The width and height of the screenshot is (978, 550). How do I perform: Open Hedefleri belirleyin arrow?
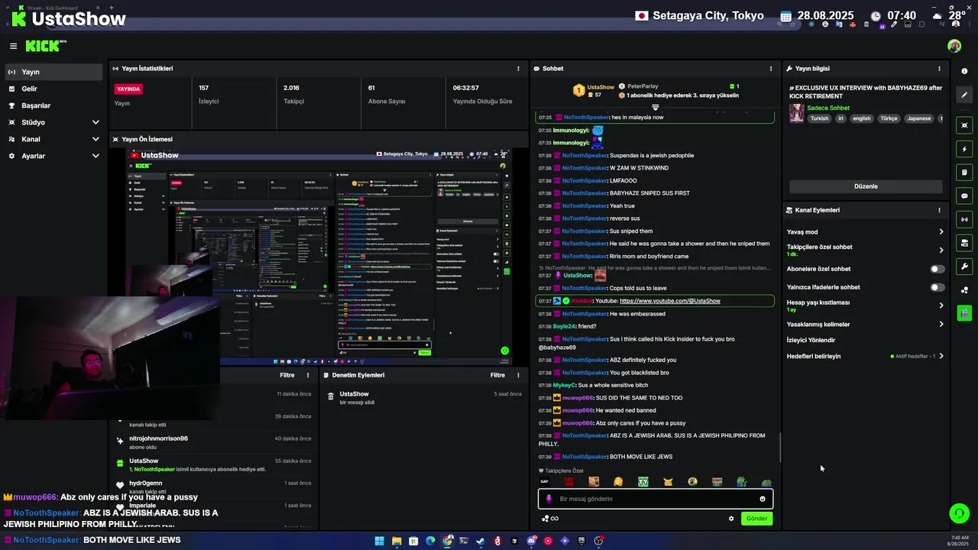point(941,356)
